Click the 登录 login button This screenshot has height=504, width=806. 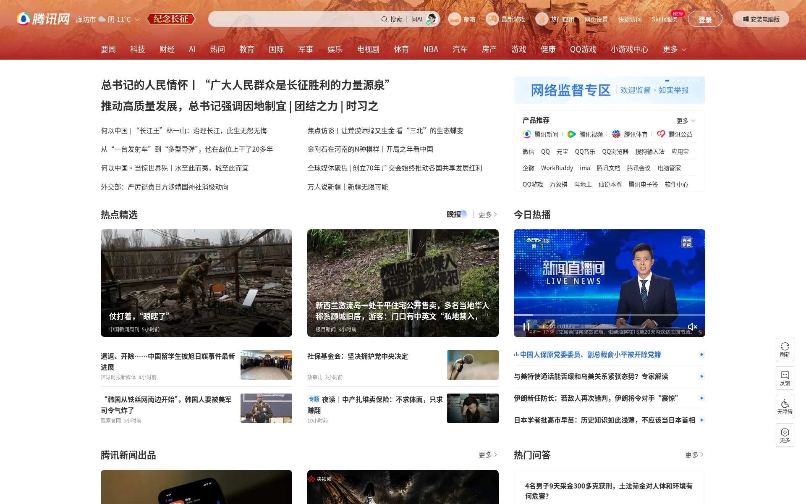tap(705, 19)
